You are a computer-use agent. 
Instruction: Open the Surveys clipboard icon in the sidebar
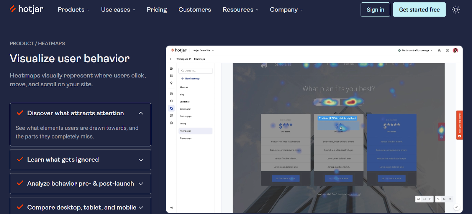click(171, 123)
